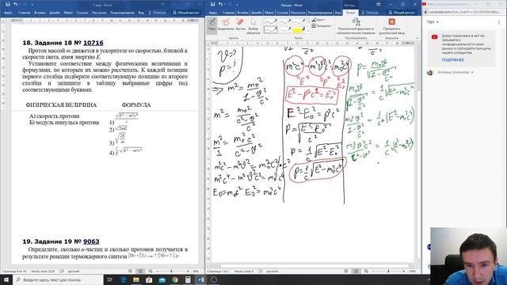
Task: Adjust zoom slider in right Word status bar
Action: point(388,271)
